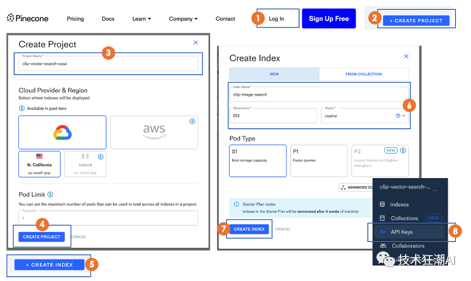
Task: Open the Contact page
Action: point(225,19)
